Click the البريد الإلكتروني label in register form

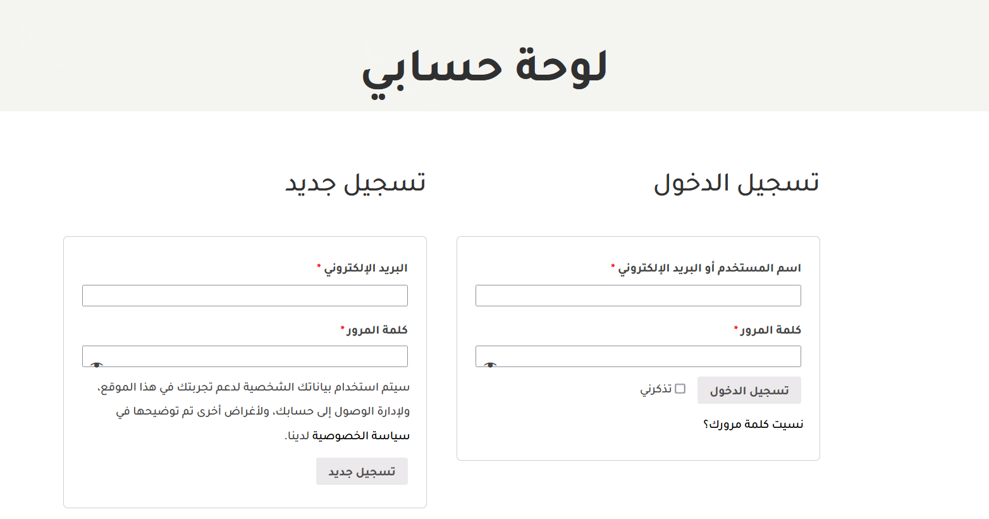coord(365,268)
